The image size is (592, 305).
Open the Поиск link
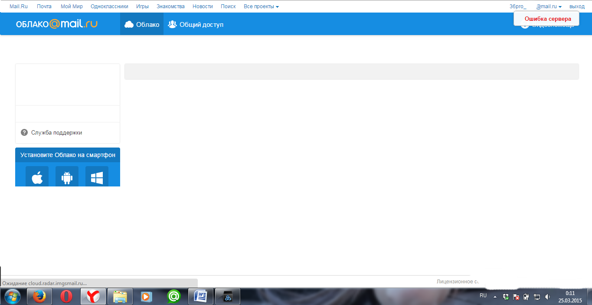[x=228, y=6]
